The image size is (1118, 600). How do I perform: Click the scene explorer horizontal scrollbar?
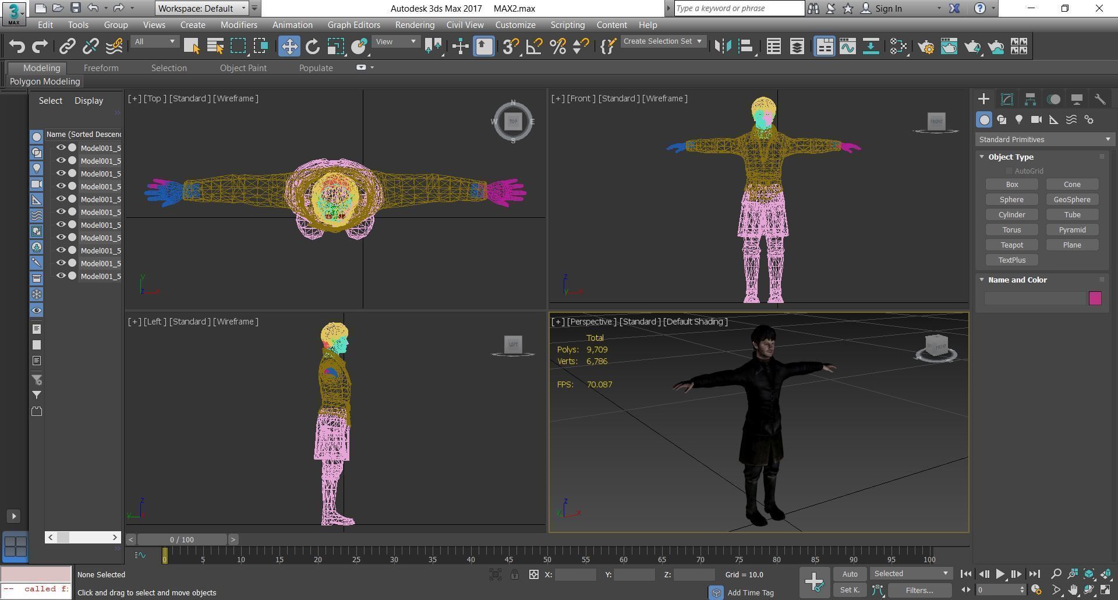(x=83, y=537)
